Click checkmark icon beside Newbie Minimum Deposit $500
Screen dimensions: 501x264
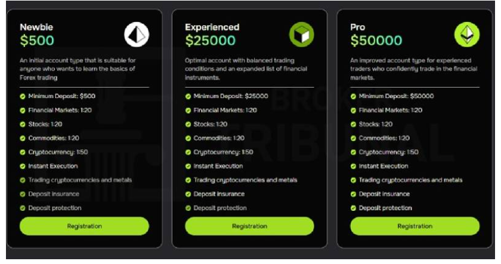[23, 96]
